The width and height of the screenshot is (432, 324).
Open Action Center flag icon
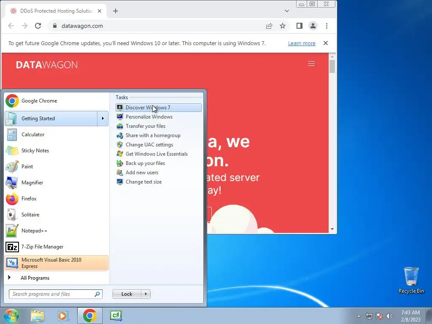[379, 316]
